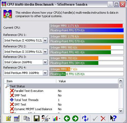The height and width of the screenshot is (123, 127).
Task: Click the Integer MMX 980 it/s bar
Action: pos(87,47)
